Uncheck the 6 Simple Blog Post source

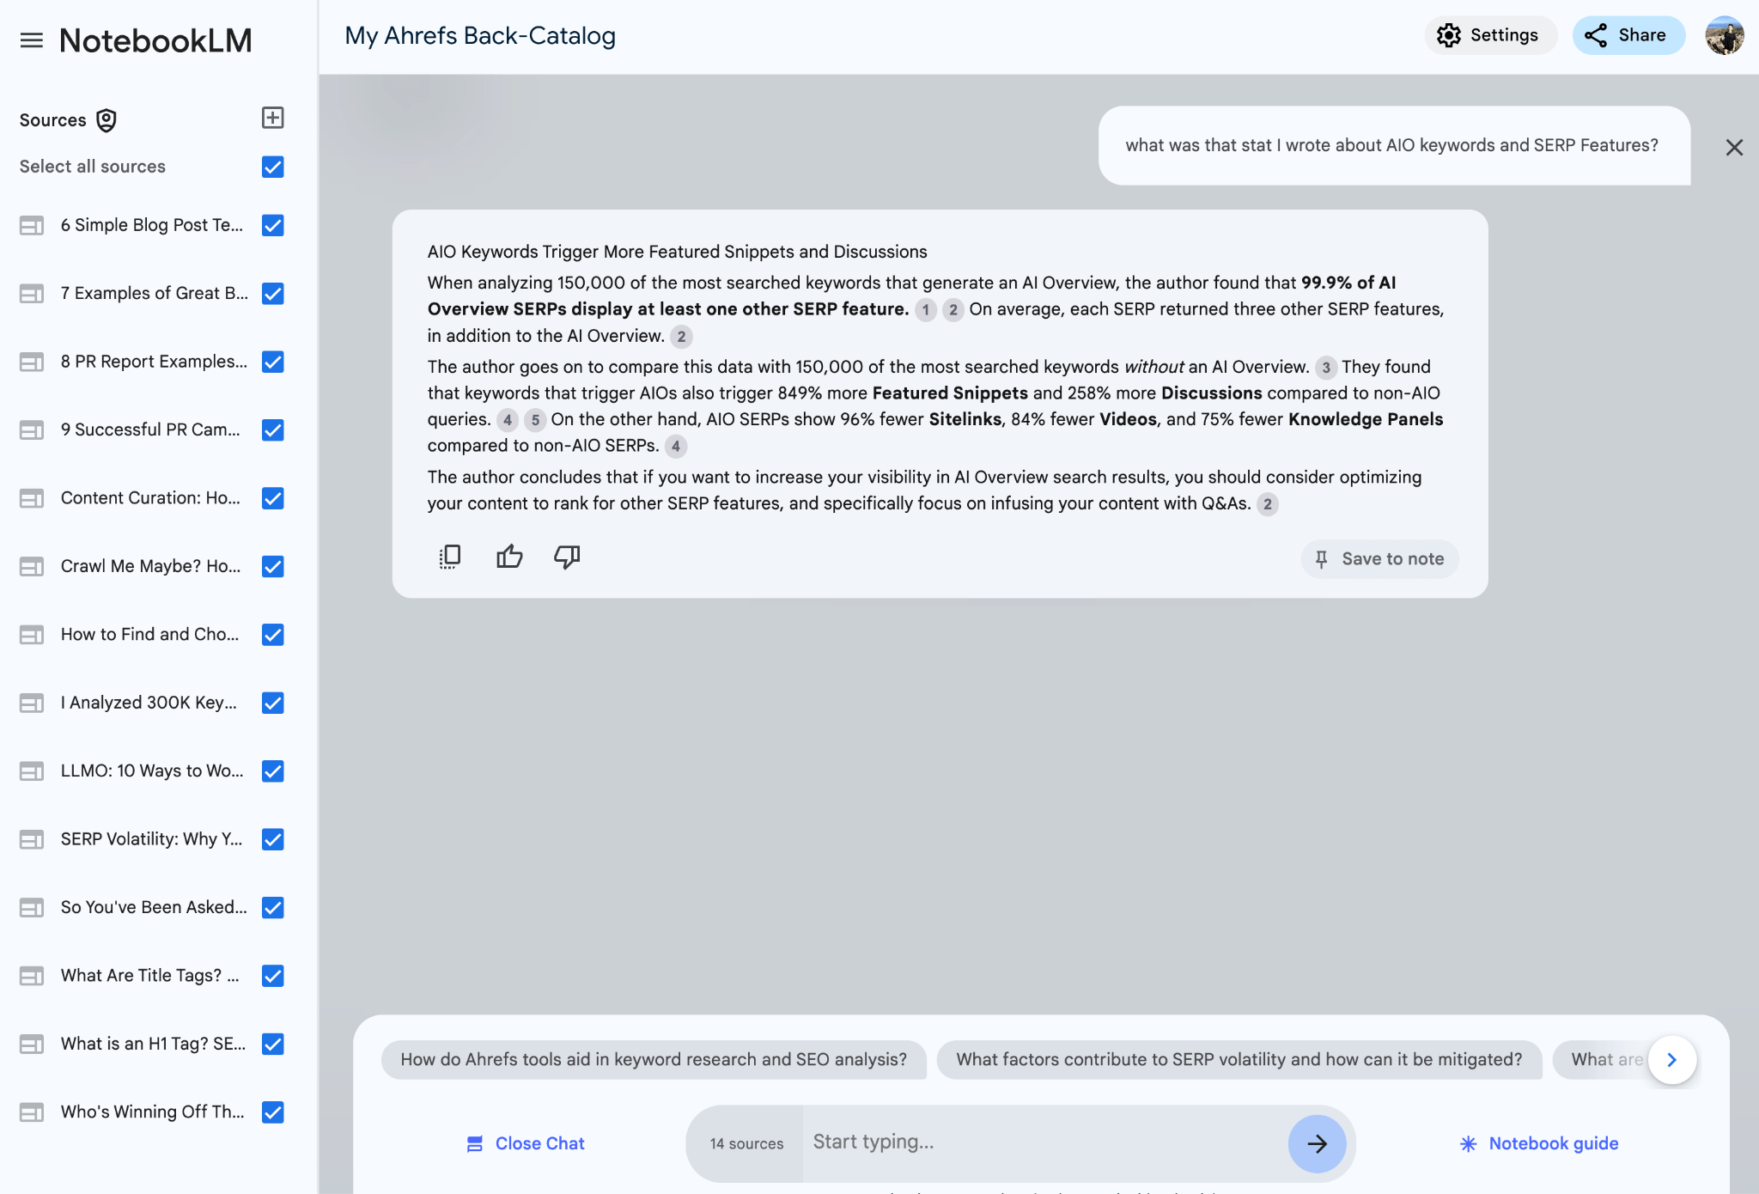coord(271,225)
